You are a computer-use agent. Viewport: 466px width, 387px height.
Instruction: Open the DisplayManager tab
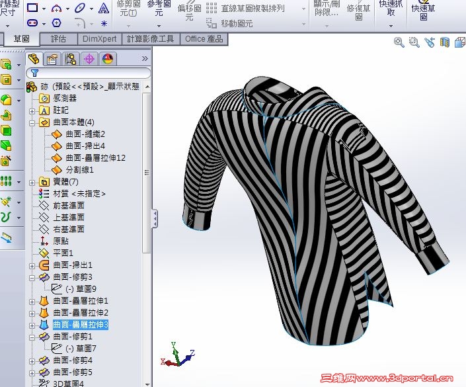point(107,59)
